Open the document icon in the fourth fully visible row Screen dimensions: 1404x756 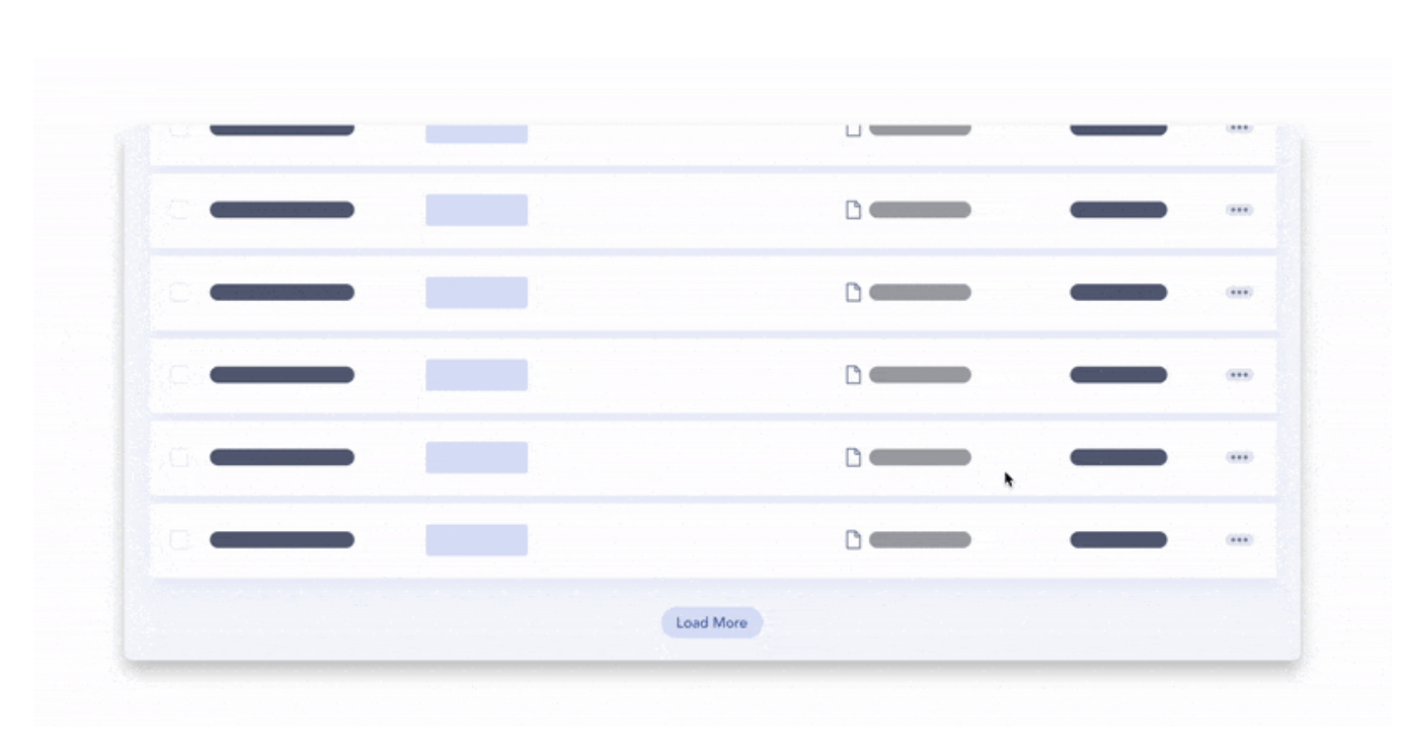click(853, 457)
